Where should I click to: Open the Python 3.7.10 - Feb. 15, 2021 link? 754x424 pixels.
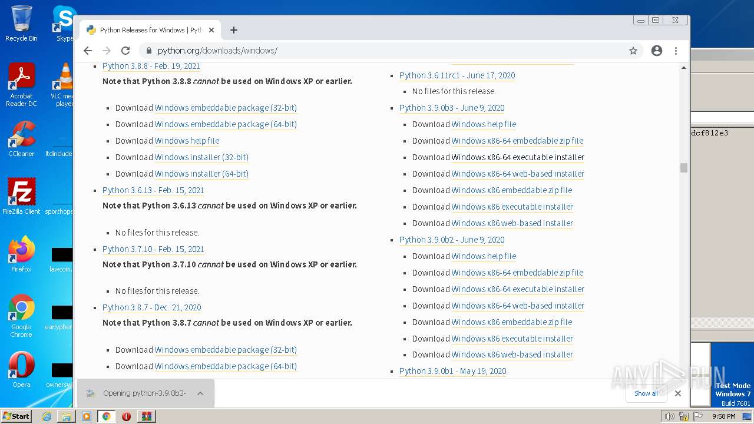pyautogui.click(x=153, y=249)
